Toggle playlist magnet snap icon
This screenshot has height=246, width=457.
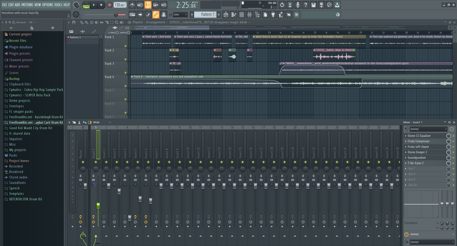point(74,22)
